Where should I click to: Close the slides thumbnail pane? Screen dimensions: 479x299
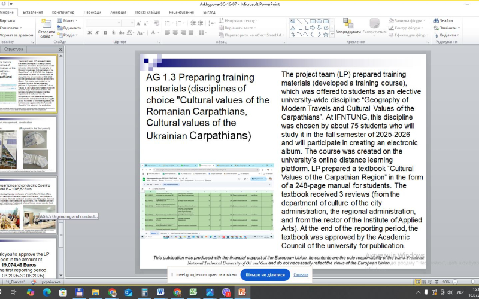coord(60,50)
